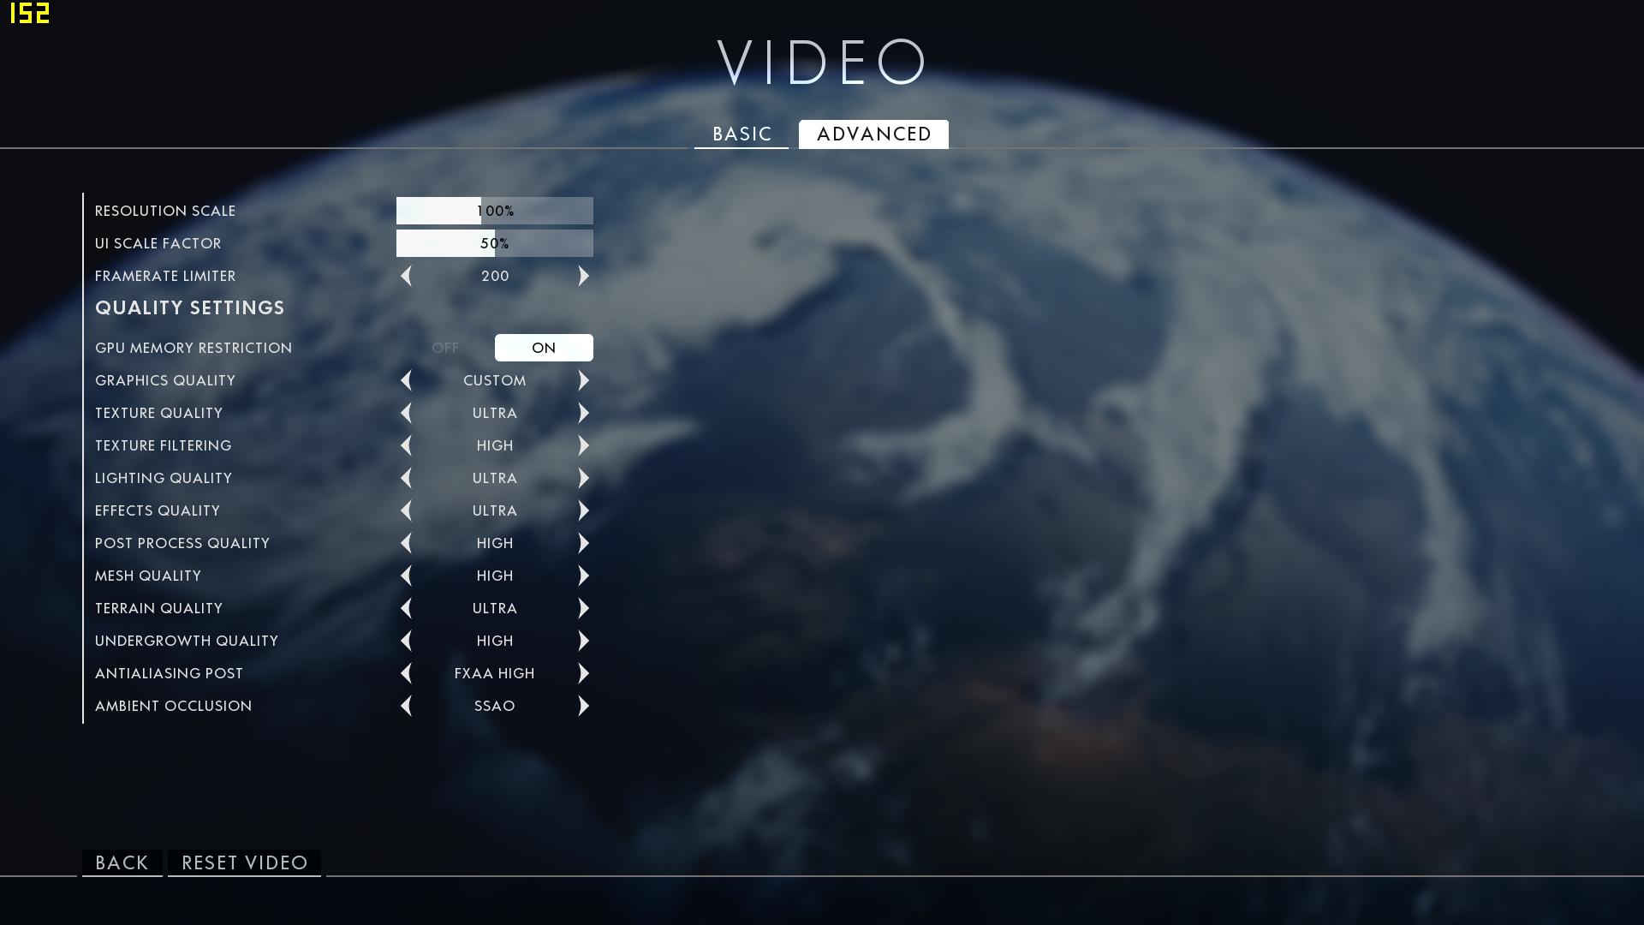Click left arrow for Effects Quality
Viewport: 1644px width, 925px height.
pos(406,510)
